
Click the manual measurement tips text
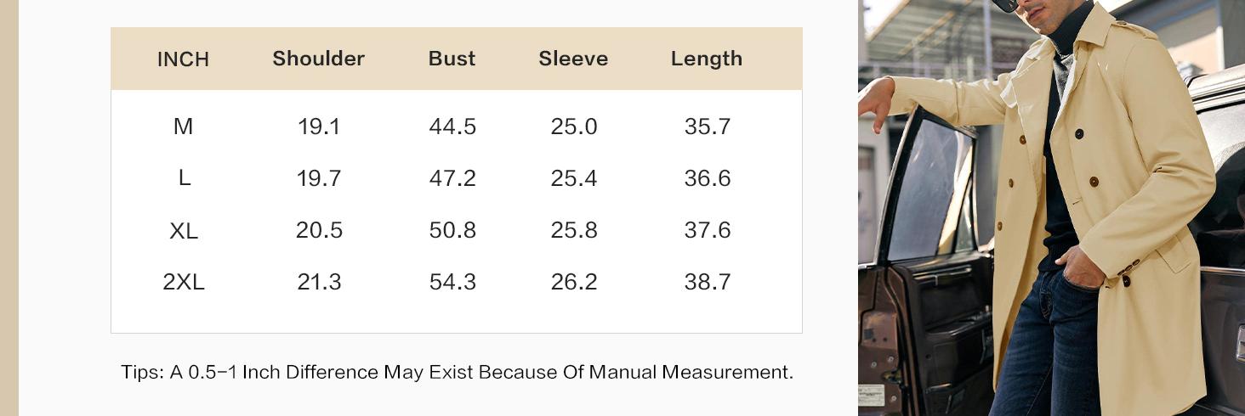coord(457,372)
